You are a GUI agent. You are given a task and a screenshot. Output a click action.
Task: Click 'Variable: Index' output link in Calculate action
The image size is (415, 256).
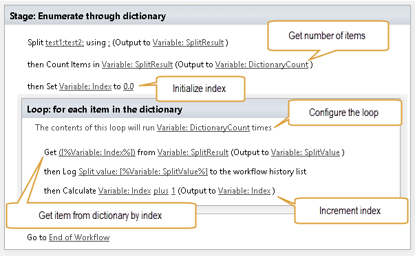click(x=244, y=191)
